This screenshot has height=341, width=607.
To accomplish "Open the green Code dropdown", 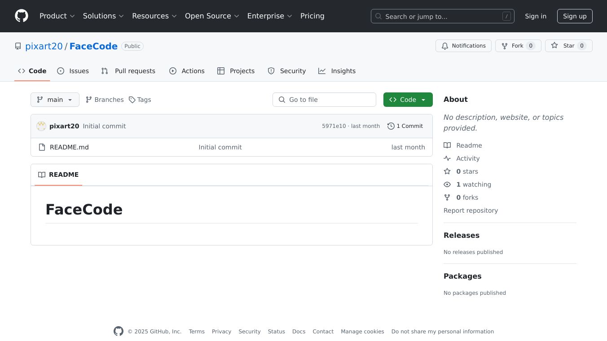I will [408, 100].
